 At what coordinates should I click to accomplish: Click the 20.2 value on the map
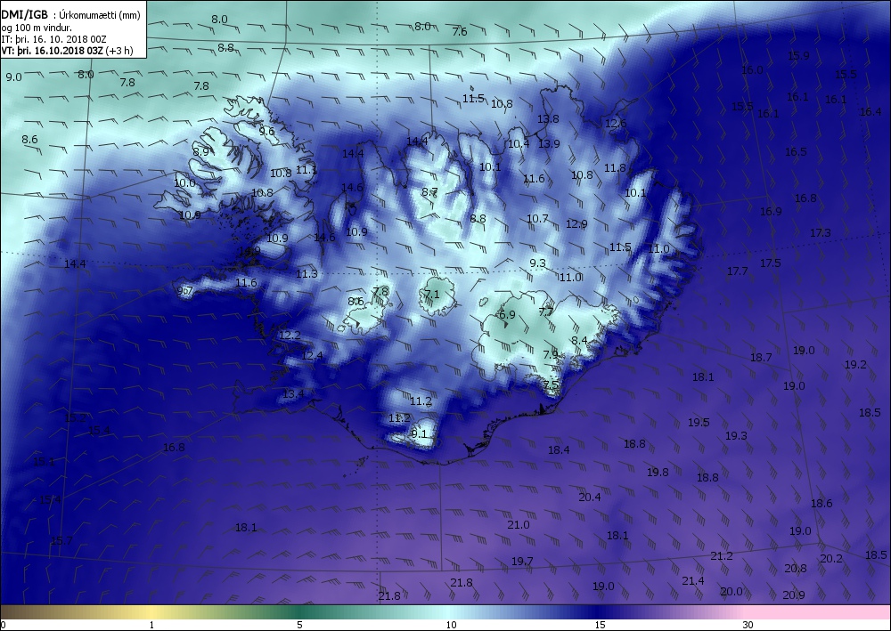coord(831,558)
